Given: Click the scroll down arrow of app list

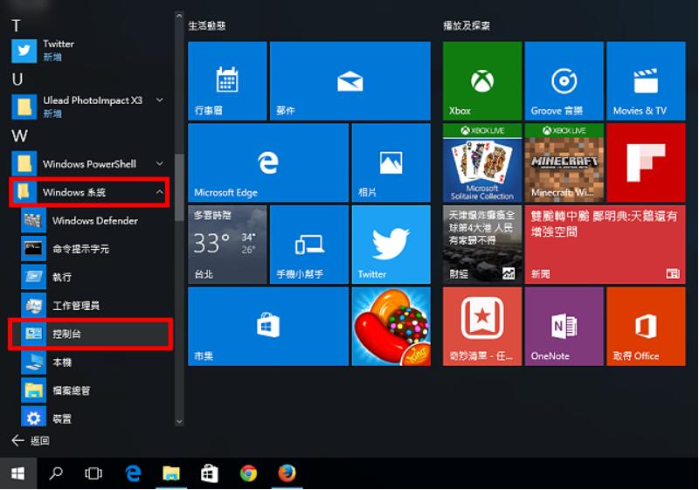Looking at the screenshot, I should coord(179,421).
